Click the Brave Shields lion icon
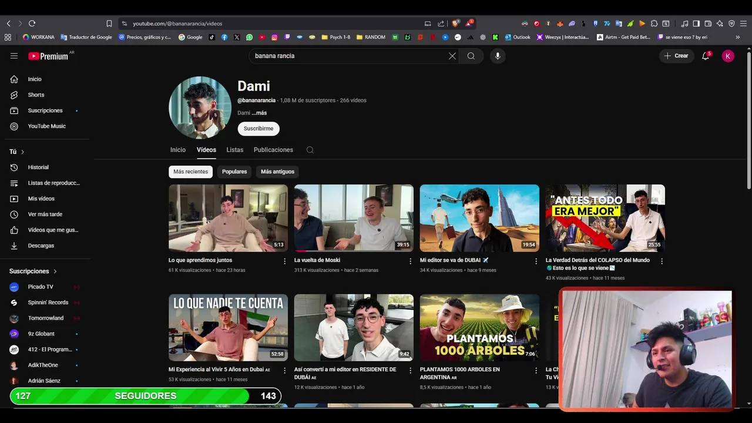Screen dimensions: 752x423 click(x=455, y=23)
